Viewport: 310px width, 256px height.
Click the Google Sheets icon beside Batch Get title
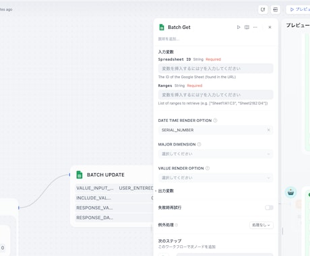click(162, 27)
